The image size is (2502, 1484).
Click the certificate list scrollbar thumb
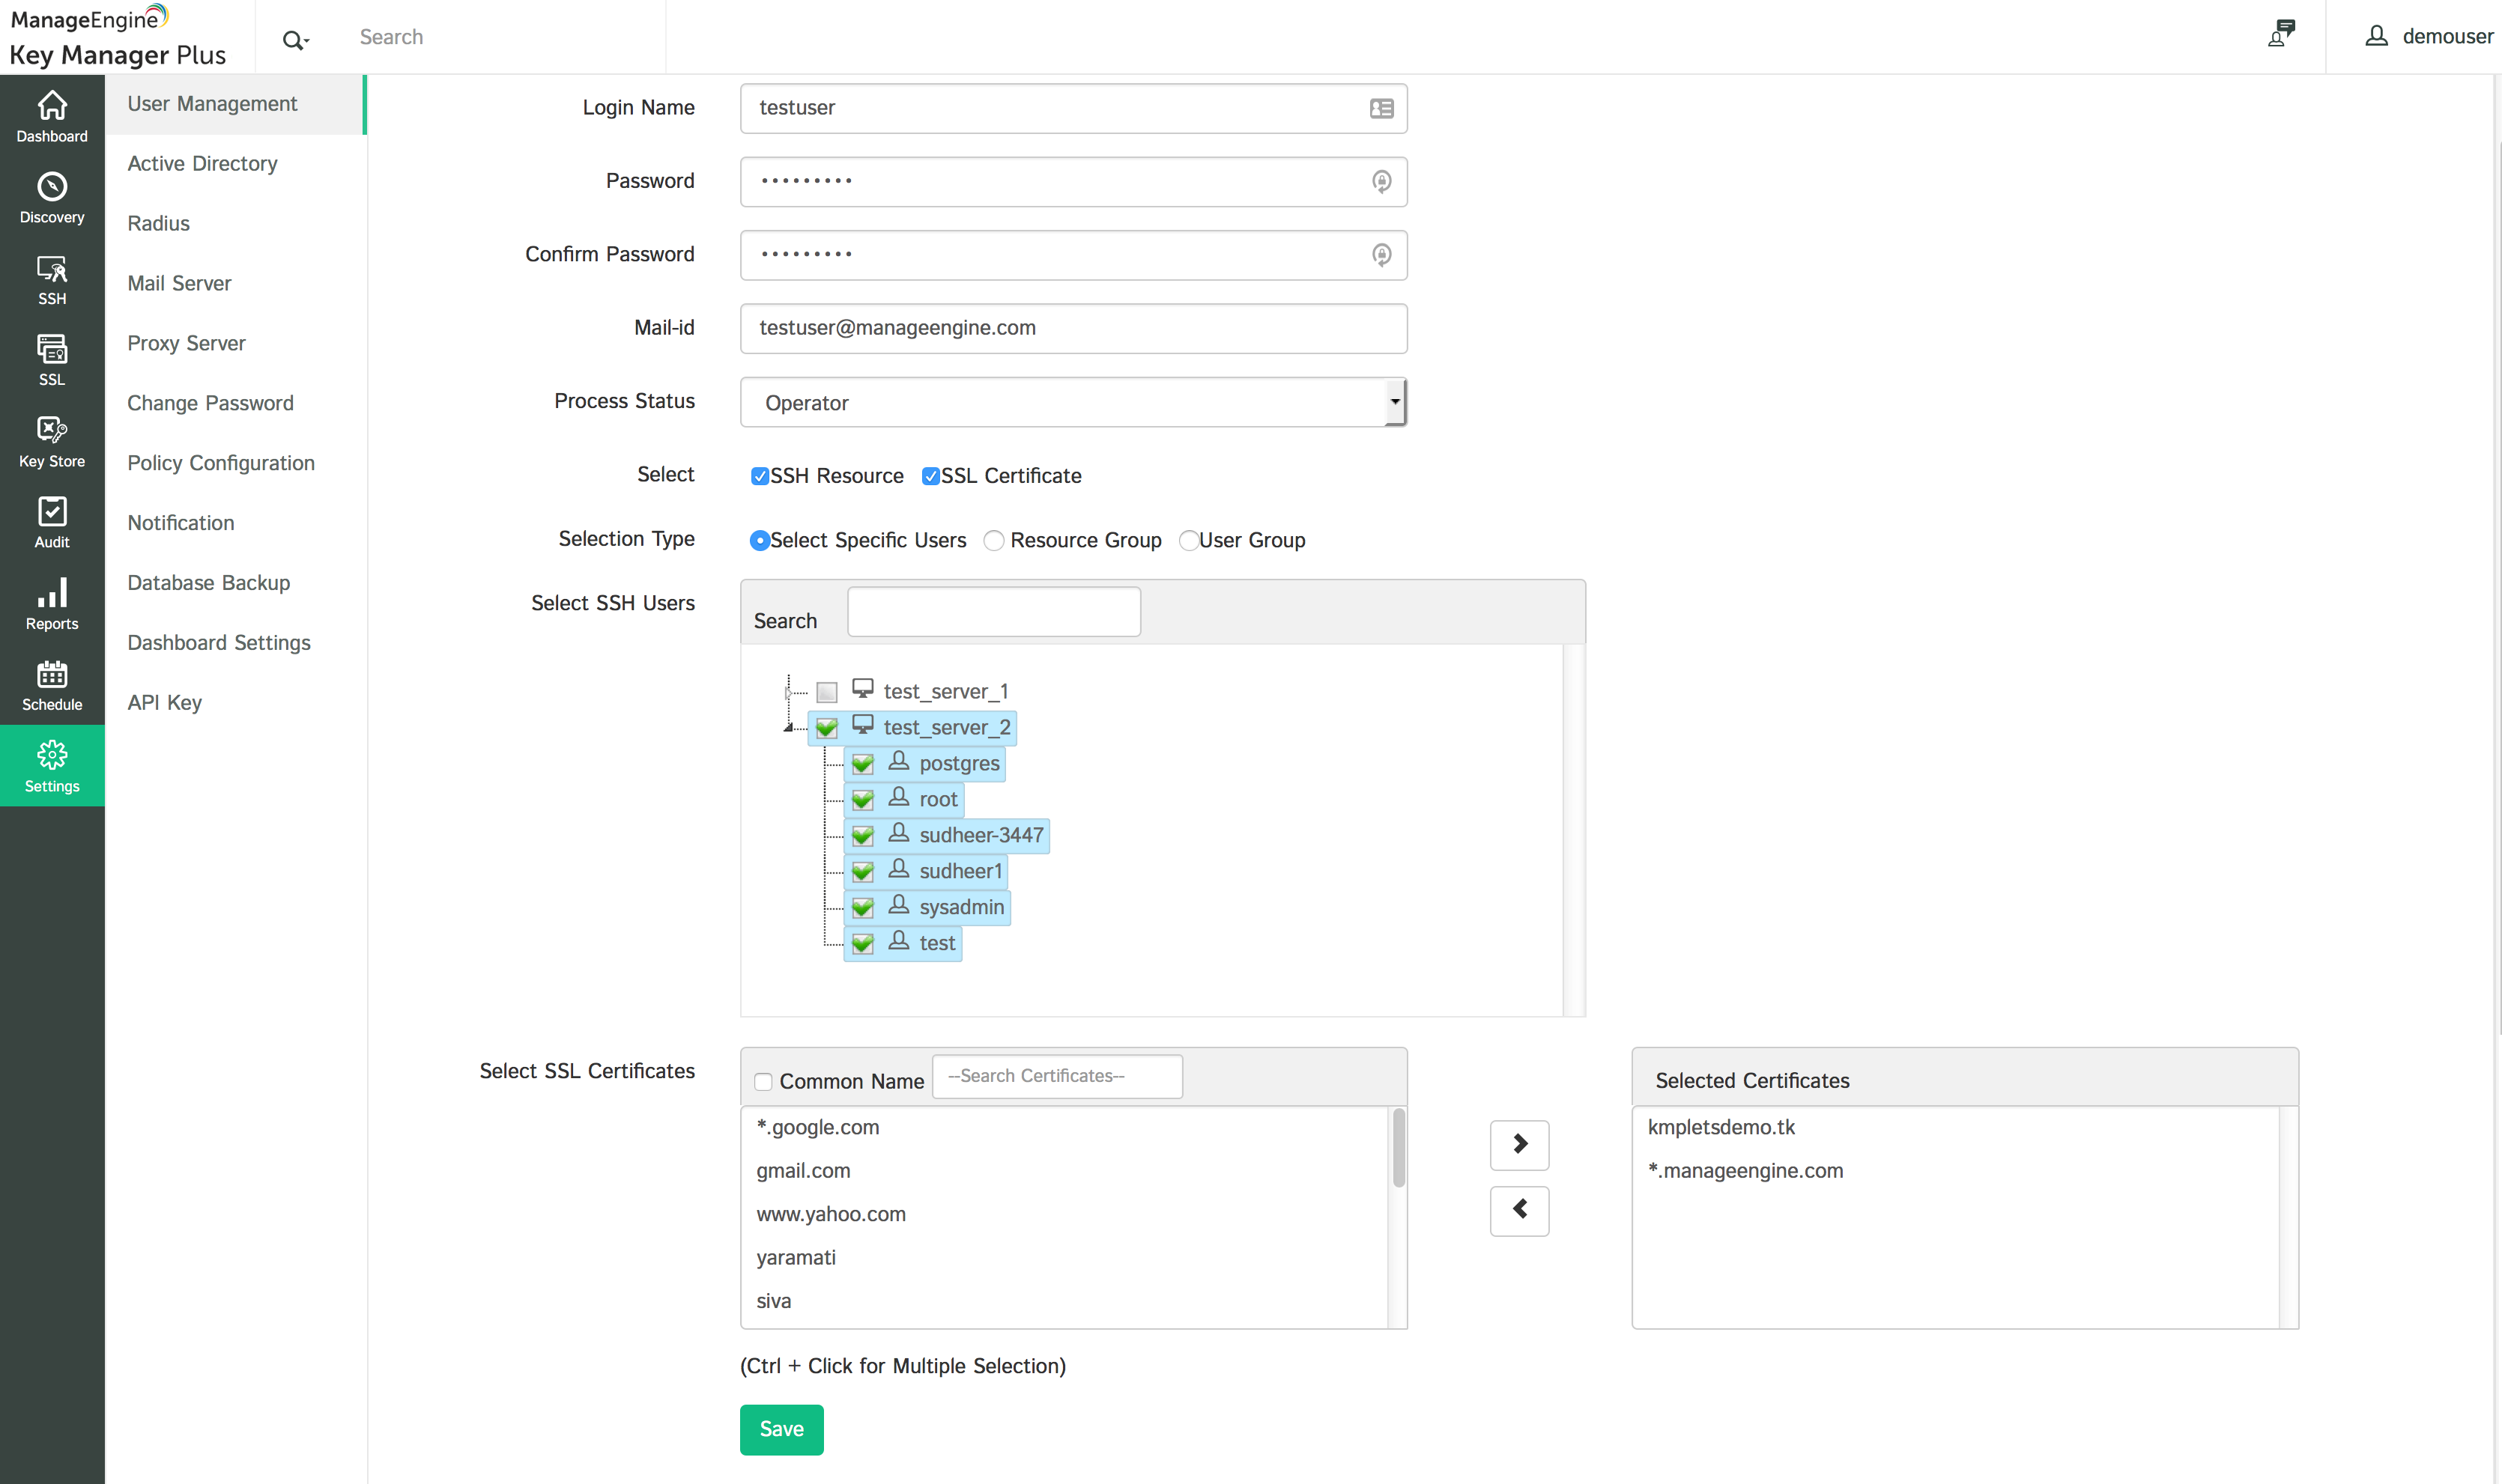(1398, 1148)
